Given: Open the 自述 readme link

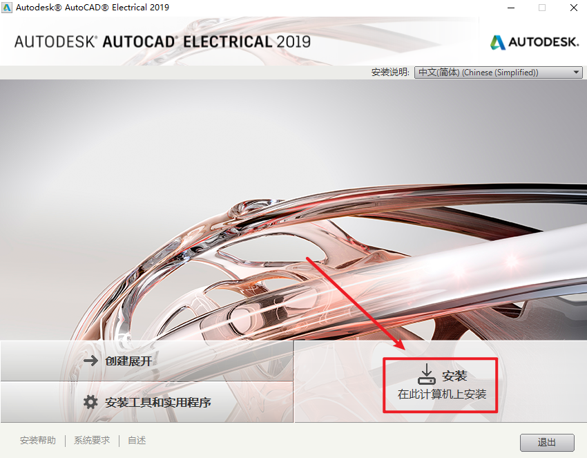Looking at the screenshot, I should point(137,441).
